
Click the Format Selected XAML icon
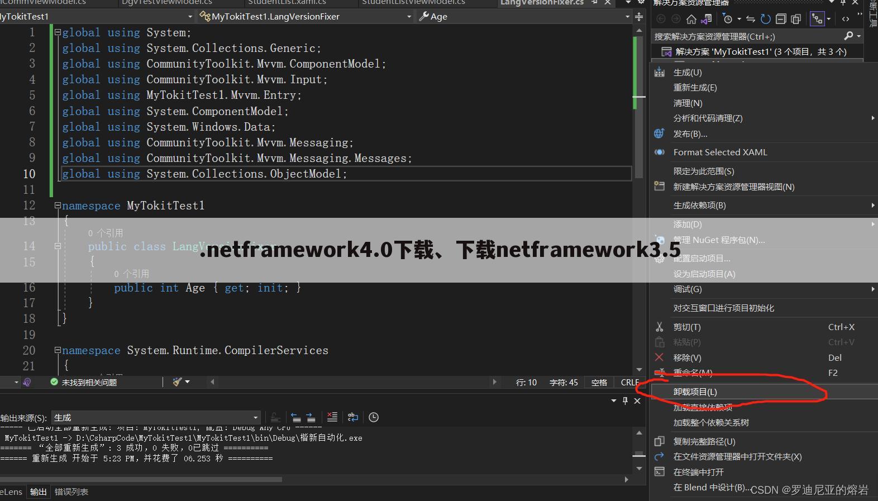660,152
